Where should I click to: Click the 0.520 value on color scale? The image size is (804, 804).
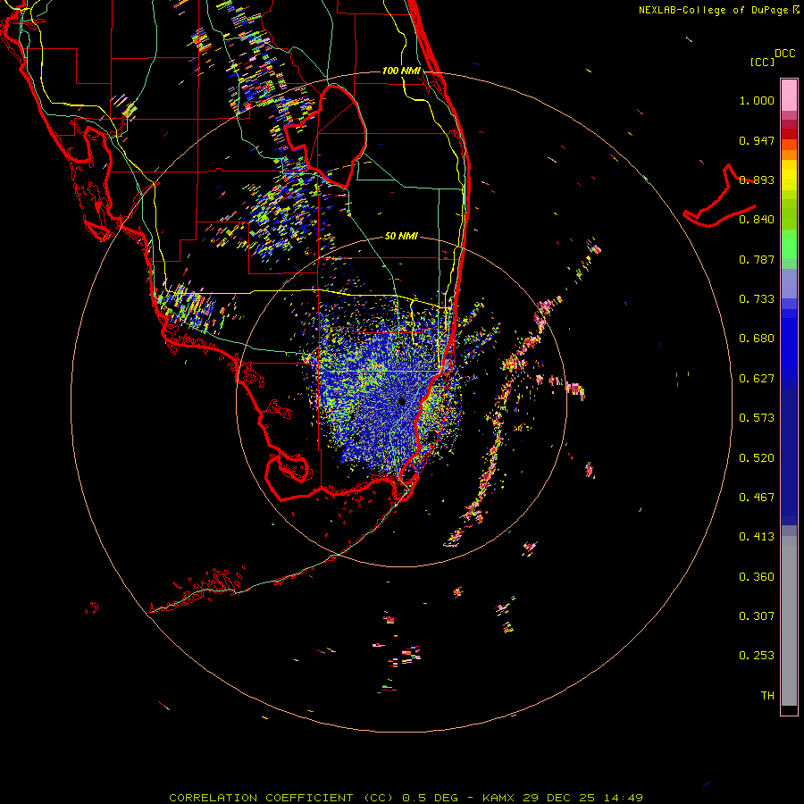(x=757, y=458)
